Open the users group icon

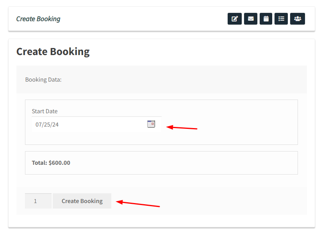(x=298, y=19)
